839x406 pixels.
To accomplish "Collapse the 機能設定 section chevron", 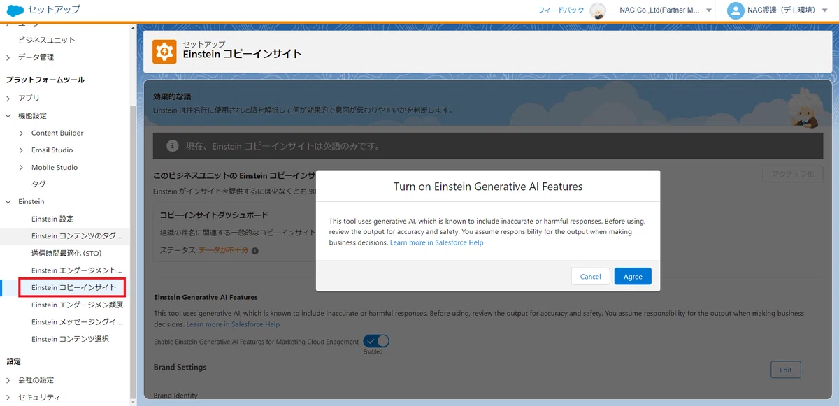I will point(8,116).
